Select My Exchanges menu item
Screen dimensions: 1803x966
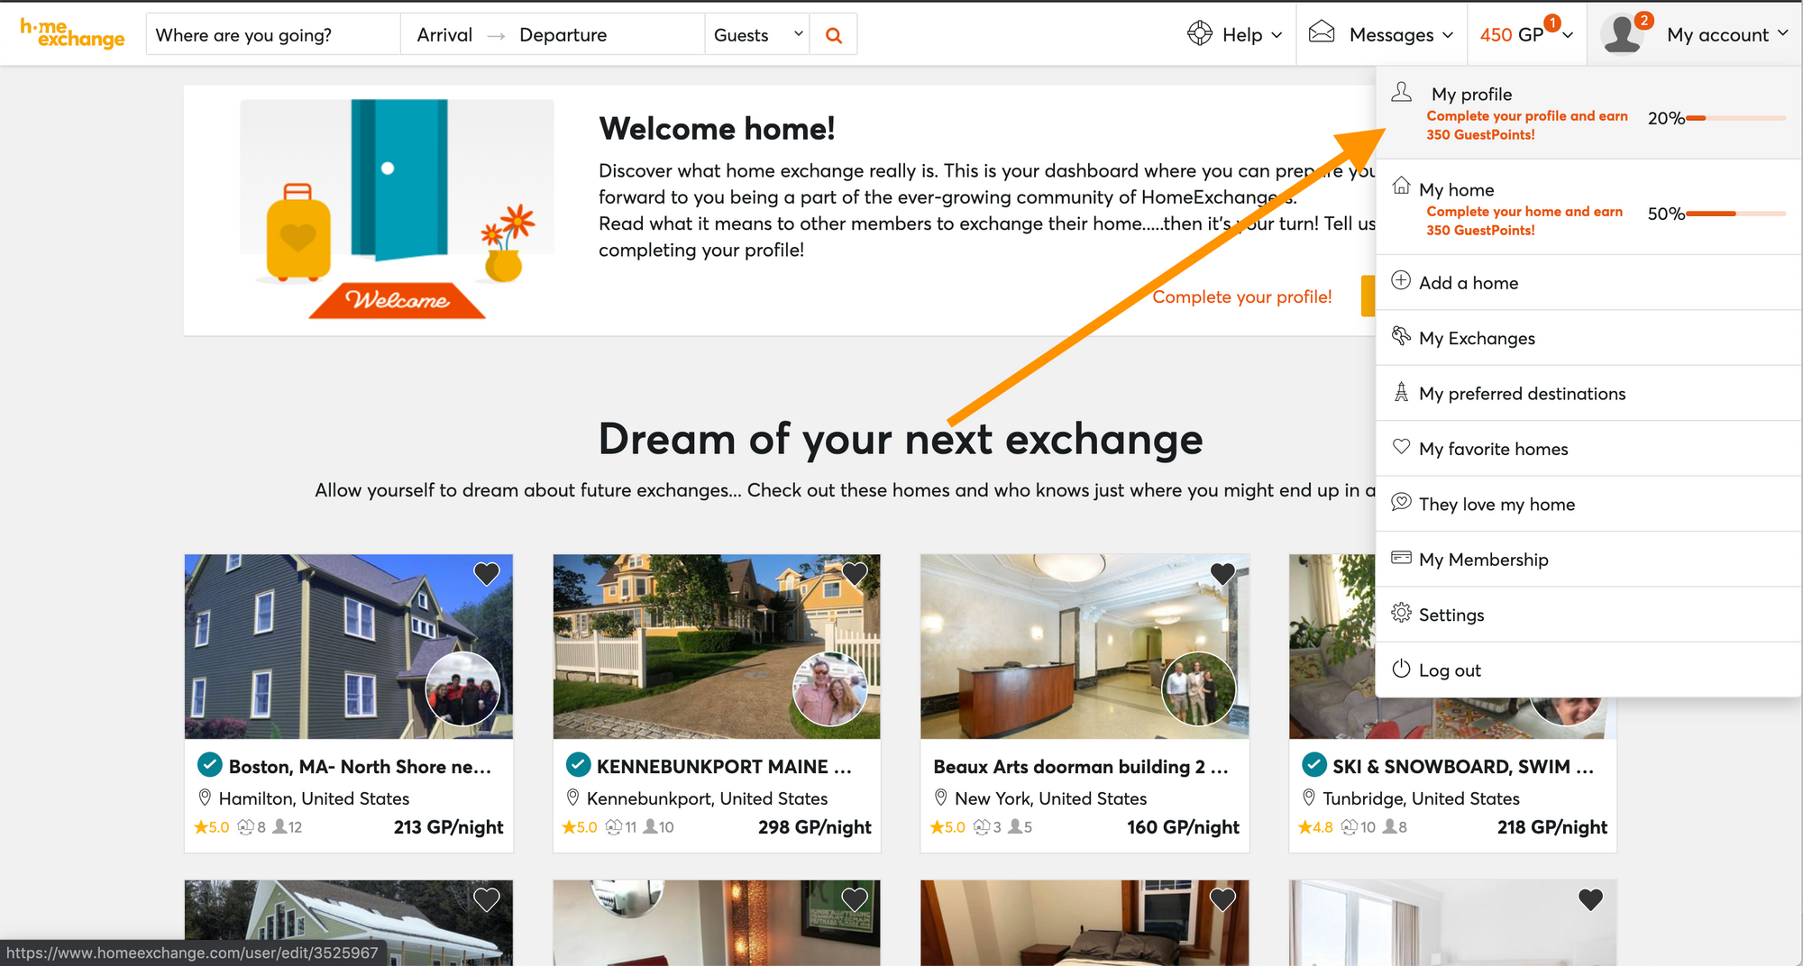[x=1588, y=338]
